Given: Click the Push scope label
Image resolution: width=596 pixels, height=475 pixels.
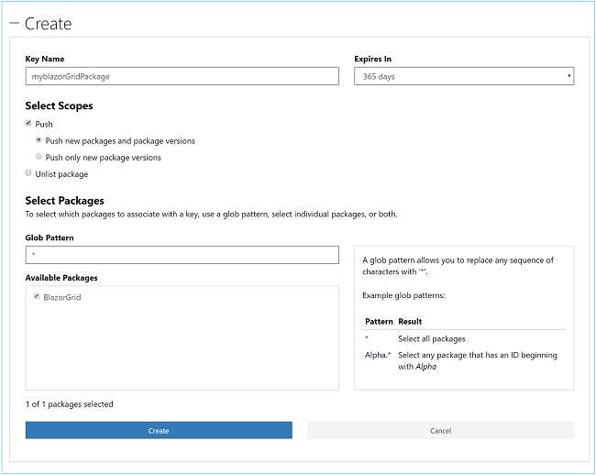Looking at the screenshot, I should [x=44, y=125].
